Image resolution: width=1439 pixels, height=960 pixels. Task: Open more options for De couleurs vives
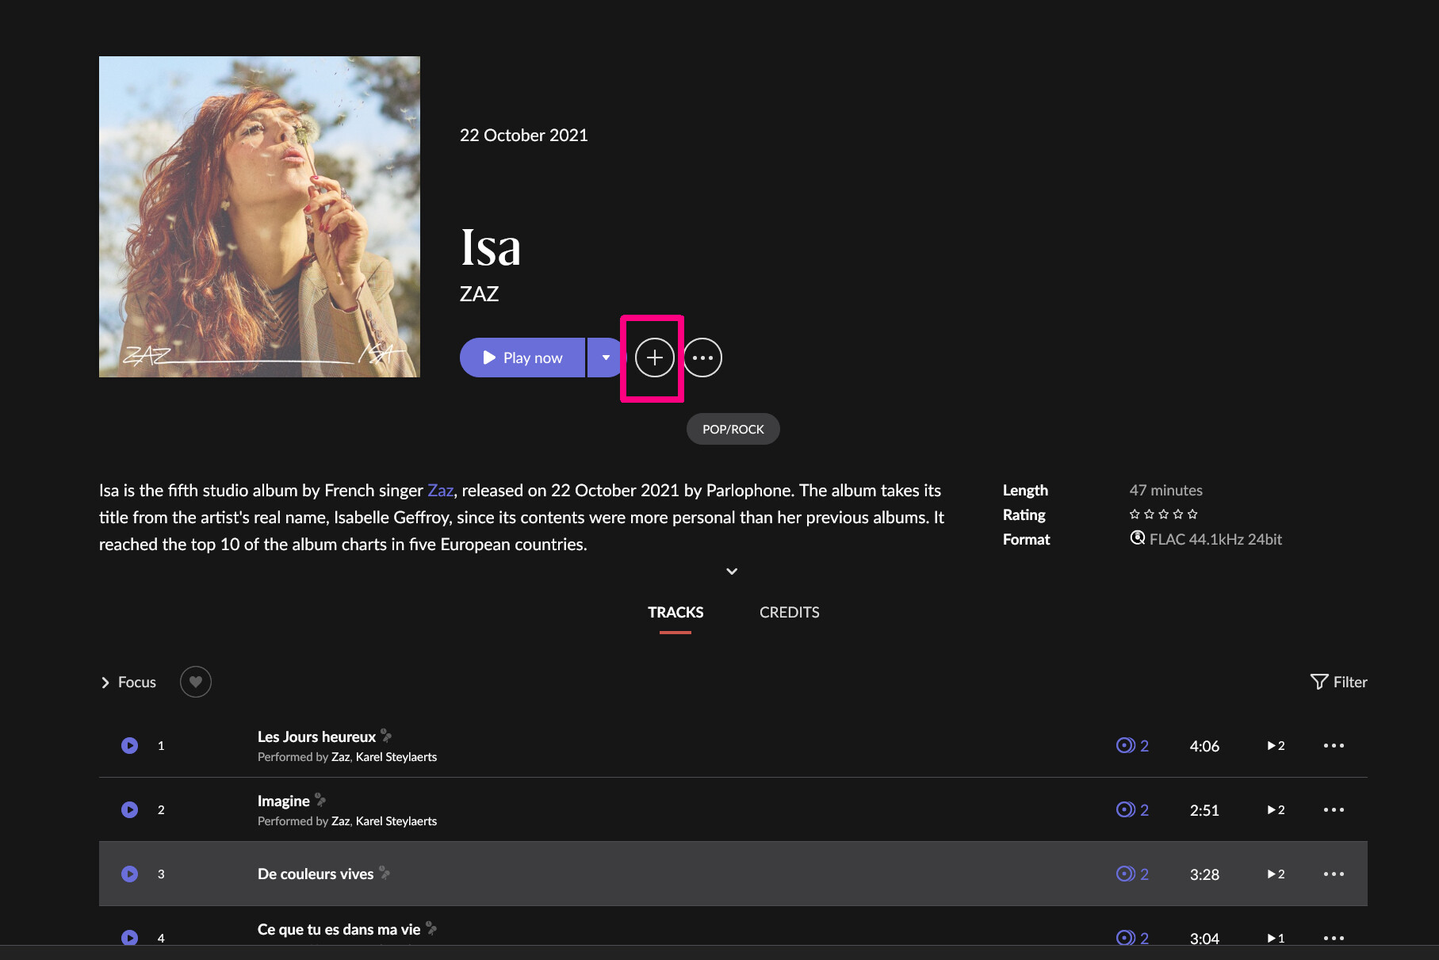1334,874
